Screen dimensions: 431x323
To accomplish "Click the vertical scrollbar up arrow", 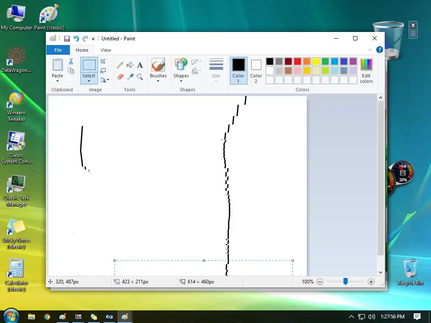I will coord(380,98).
